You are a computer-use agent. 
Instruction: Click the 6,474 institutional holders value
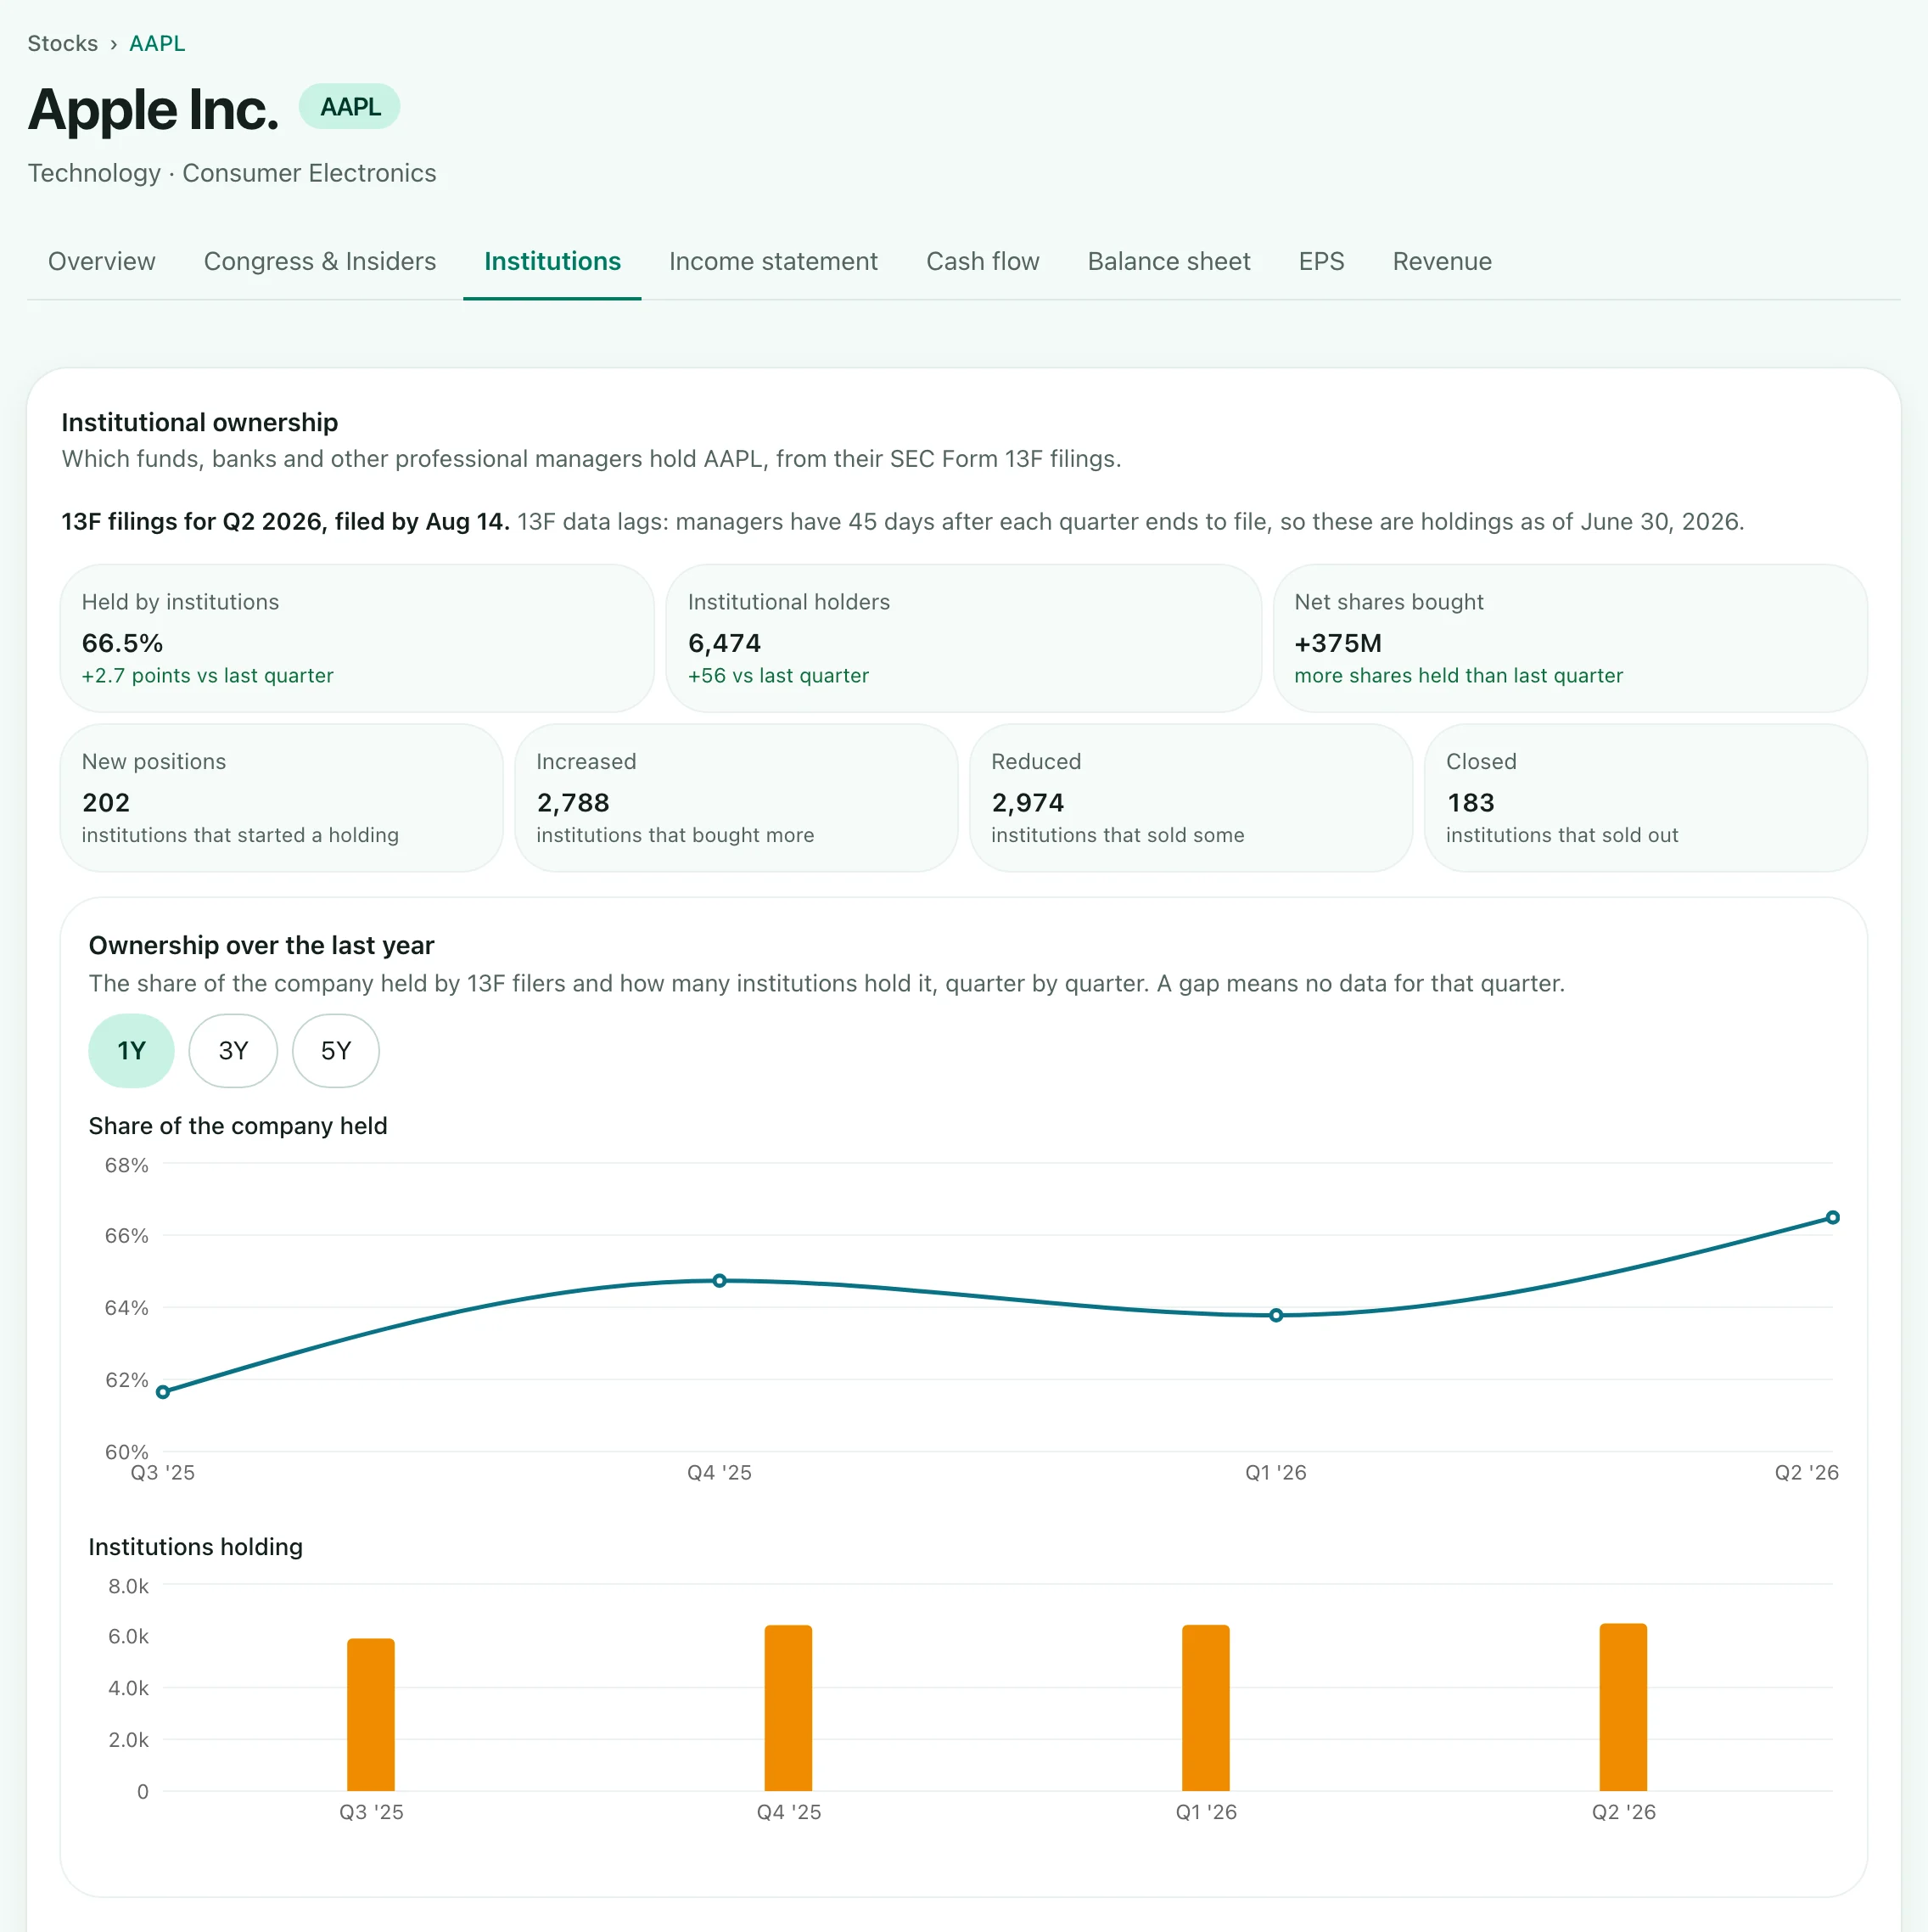(725, 643)
